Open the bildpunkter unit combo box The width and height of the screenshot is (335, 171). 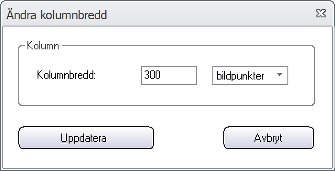click(x=250, y=75)
